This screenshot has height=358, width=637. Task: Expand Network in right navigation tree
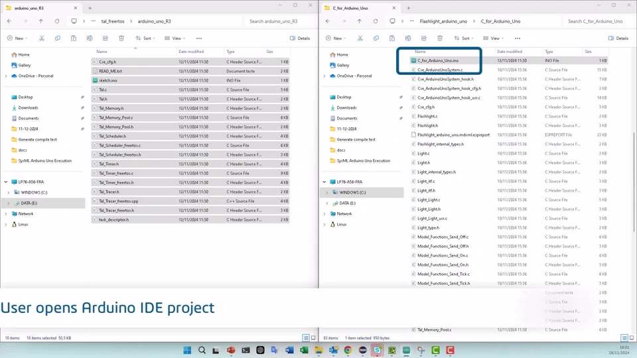click(x=324, y=213)
